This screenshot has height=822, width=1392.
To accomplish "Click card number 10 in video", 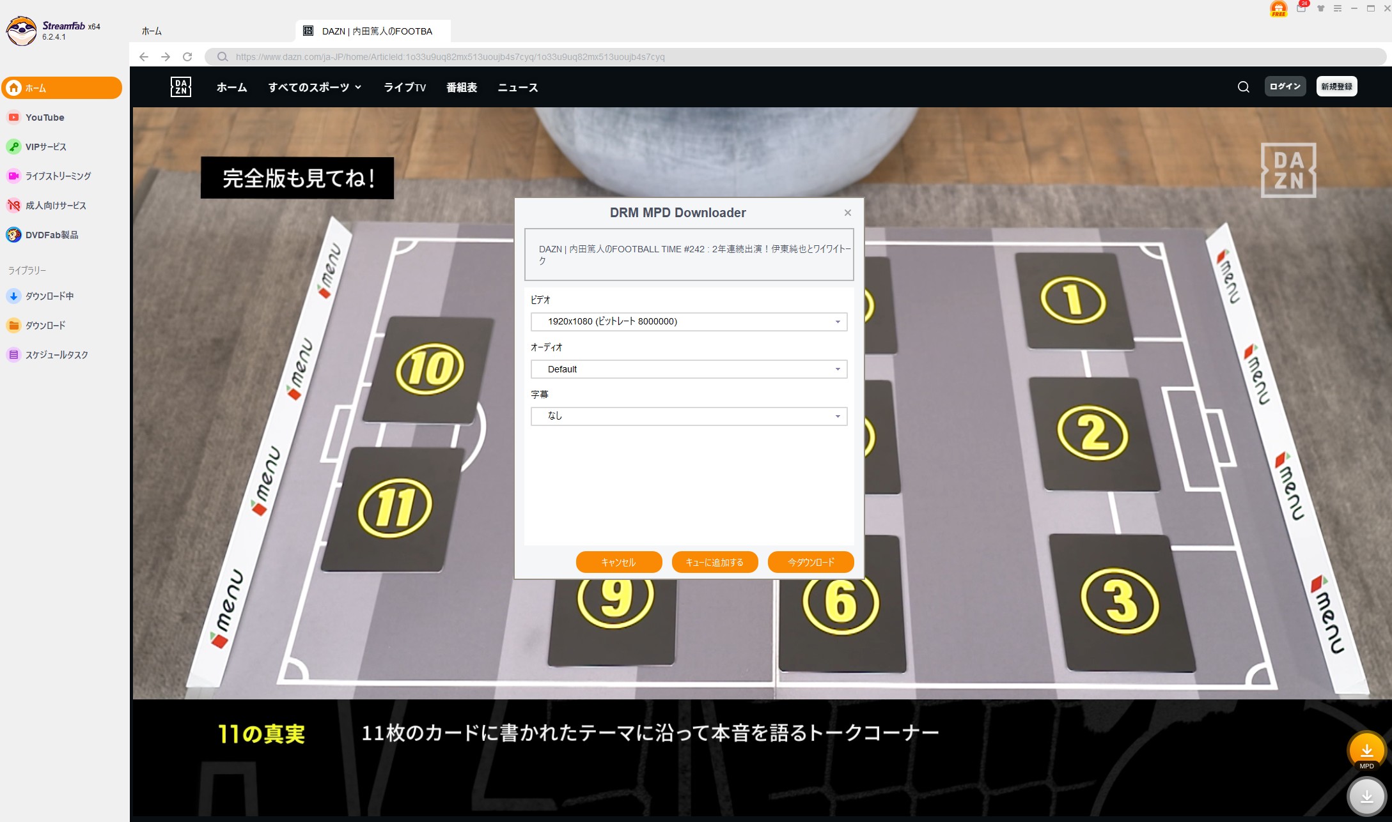I will pos(430,369).
